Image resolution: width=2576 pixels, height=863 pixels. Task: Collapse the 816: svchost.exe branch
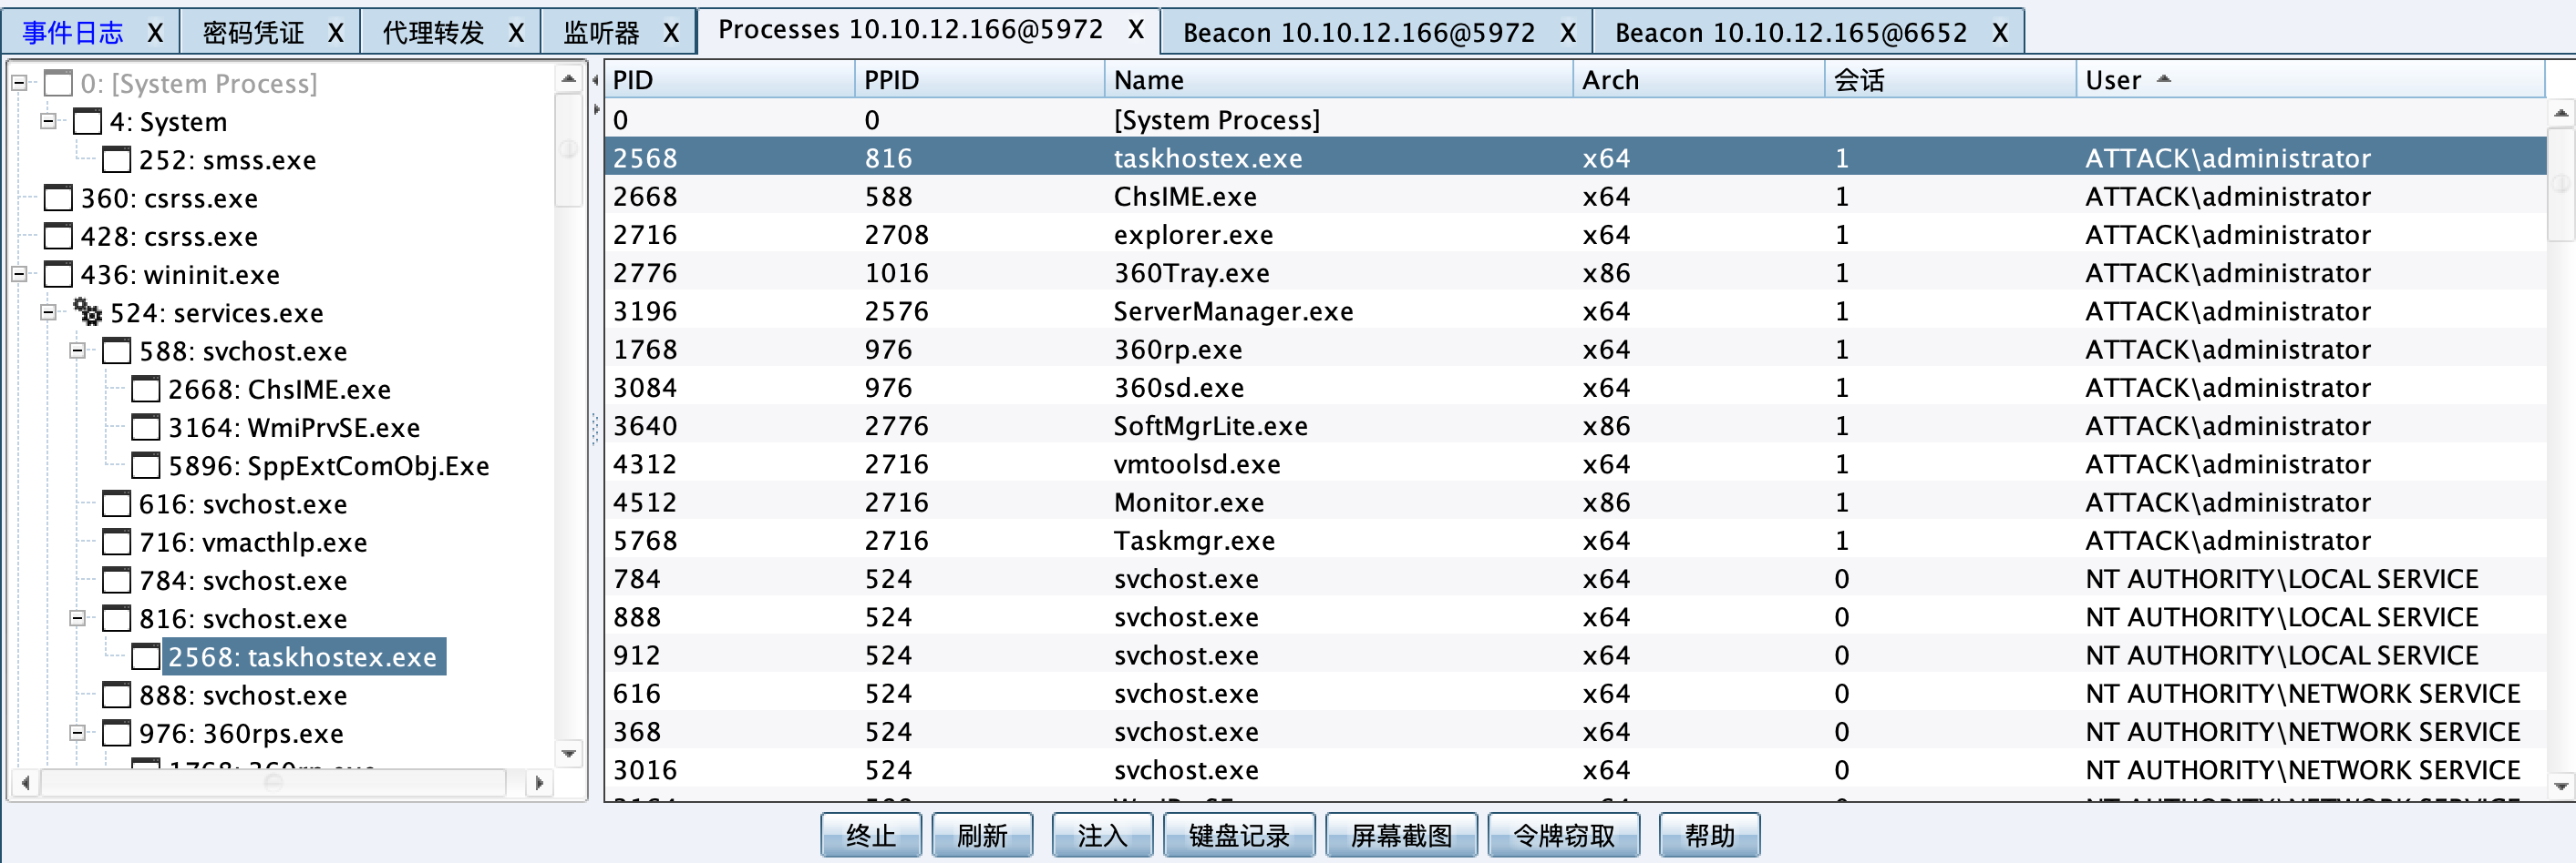tap(77, 618)
